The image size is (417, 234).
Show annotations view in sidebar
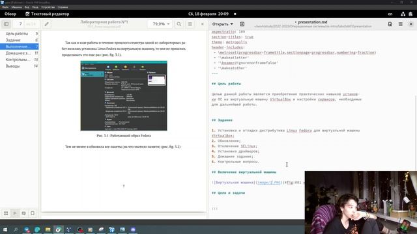pos(23,213)
